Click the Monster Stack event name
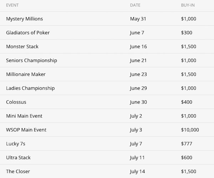Viewport: 214px width, 178px height. click(x=22, y=47)
